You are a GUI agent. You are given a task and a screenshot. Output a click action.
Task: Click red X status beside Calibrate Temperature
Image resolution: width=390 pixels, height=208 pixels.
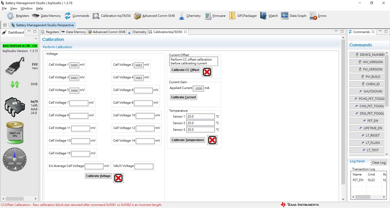(212, 140)
